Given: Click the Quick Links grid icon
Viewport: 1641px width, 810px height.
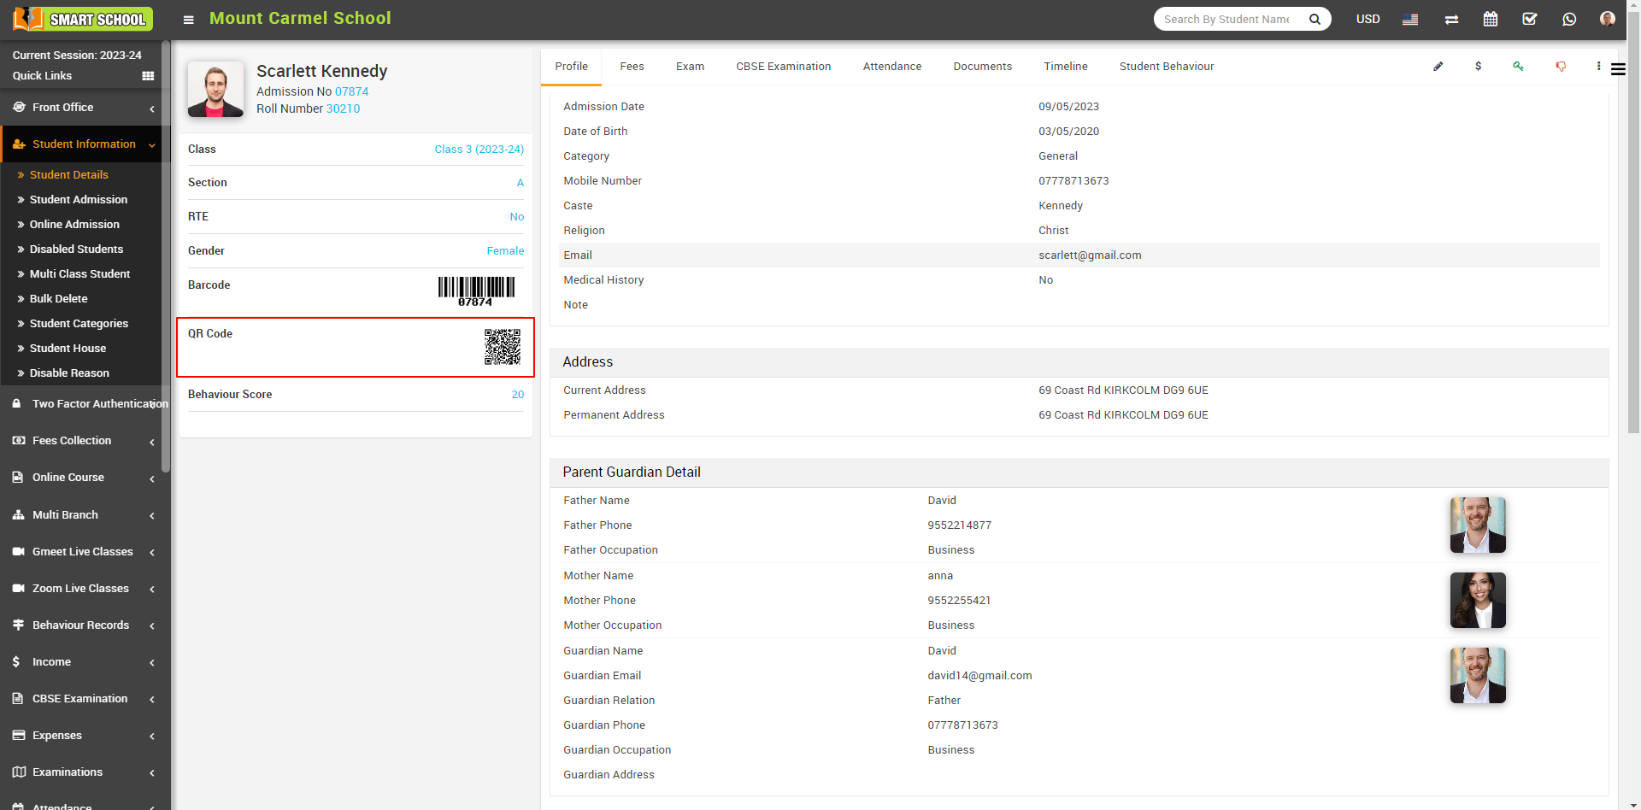Looking at the screenshot, I should pos(148,76).
